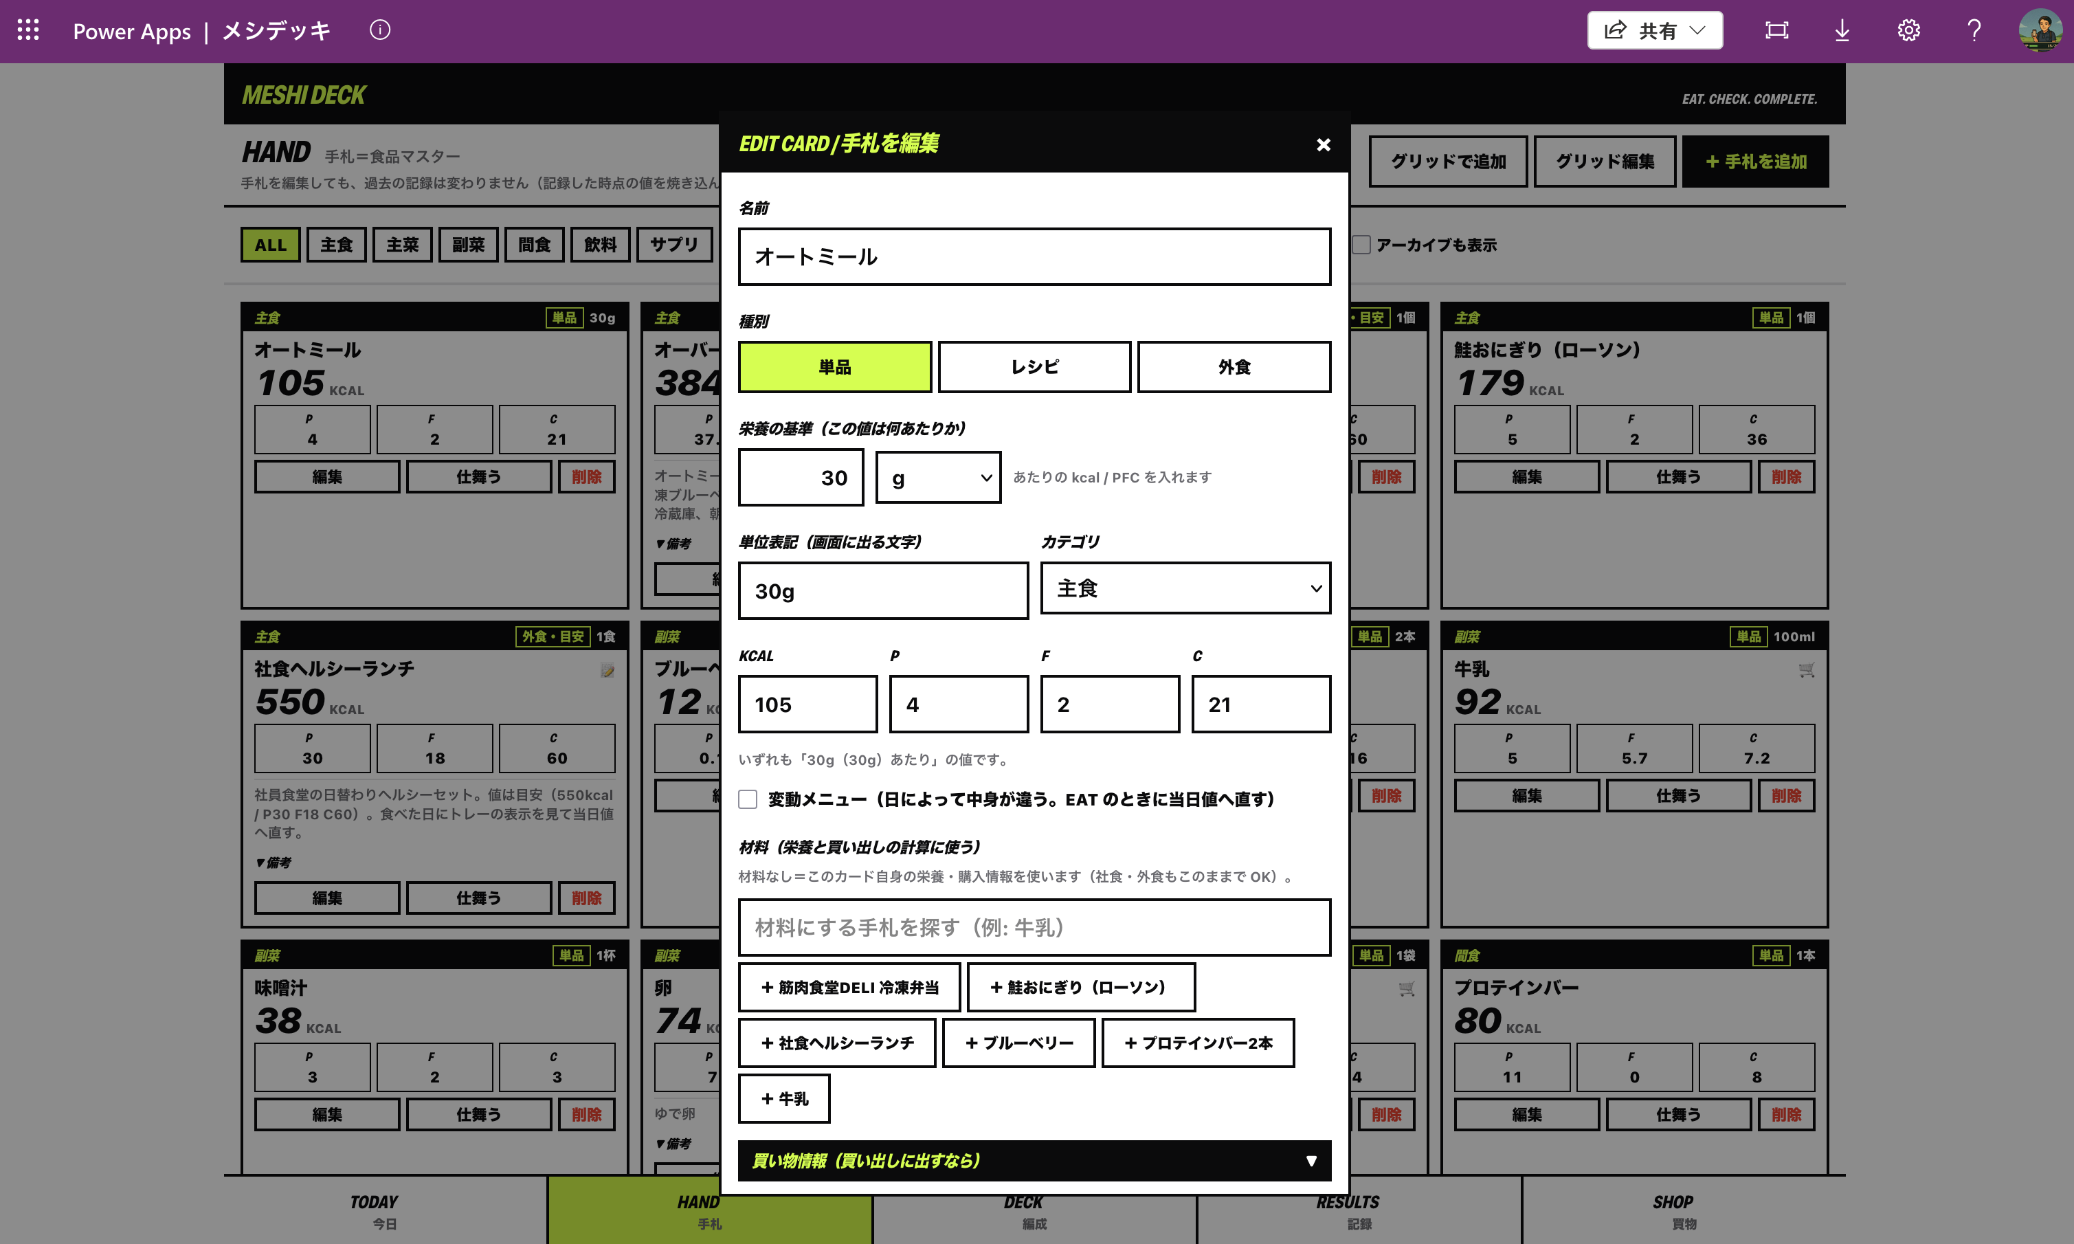Click the 単位表記 field showing 30g
Screen dimensions: 2074x1244
(x=882, y=591)
